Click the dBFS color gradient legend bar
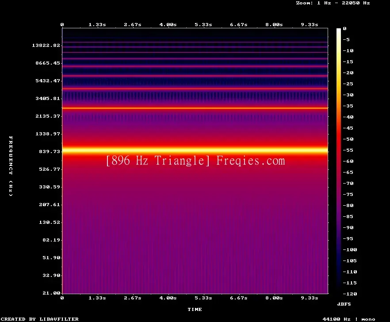Image resolution: width=390 pixels, height=322 pixels. click(339, 161)
